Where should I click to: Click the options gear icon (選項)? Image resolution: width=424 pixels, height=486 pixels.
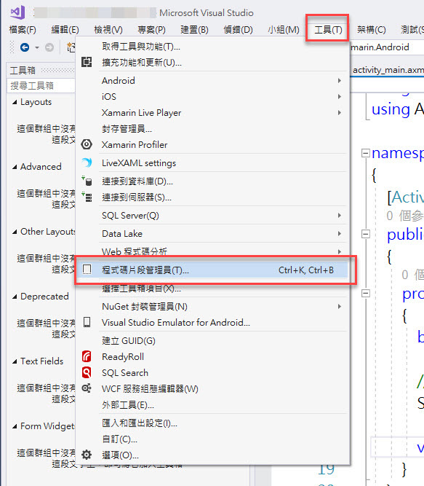[87, 455]
